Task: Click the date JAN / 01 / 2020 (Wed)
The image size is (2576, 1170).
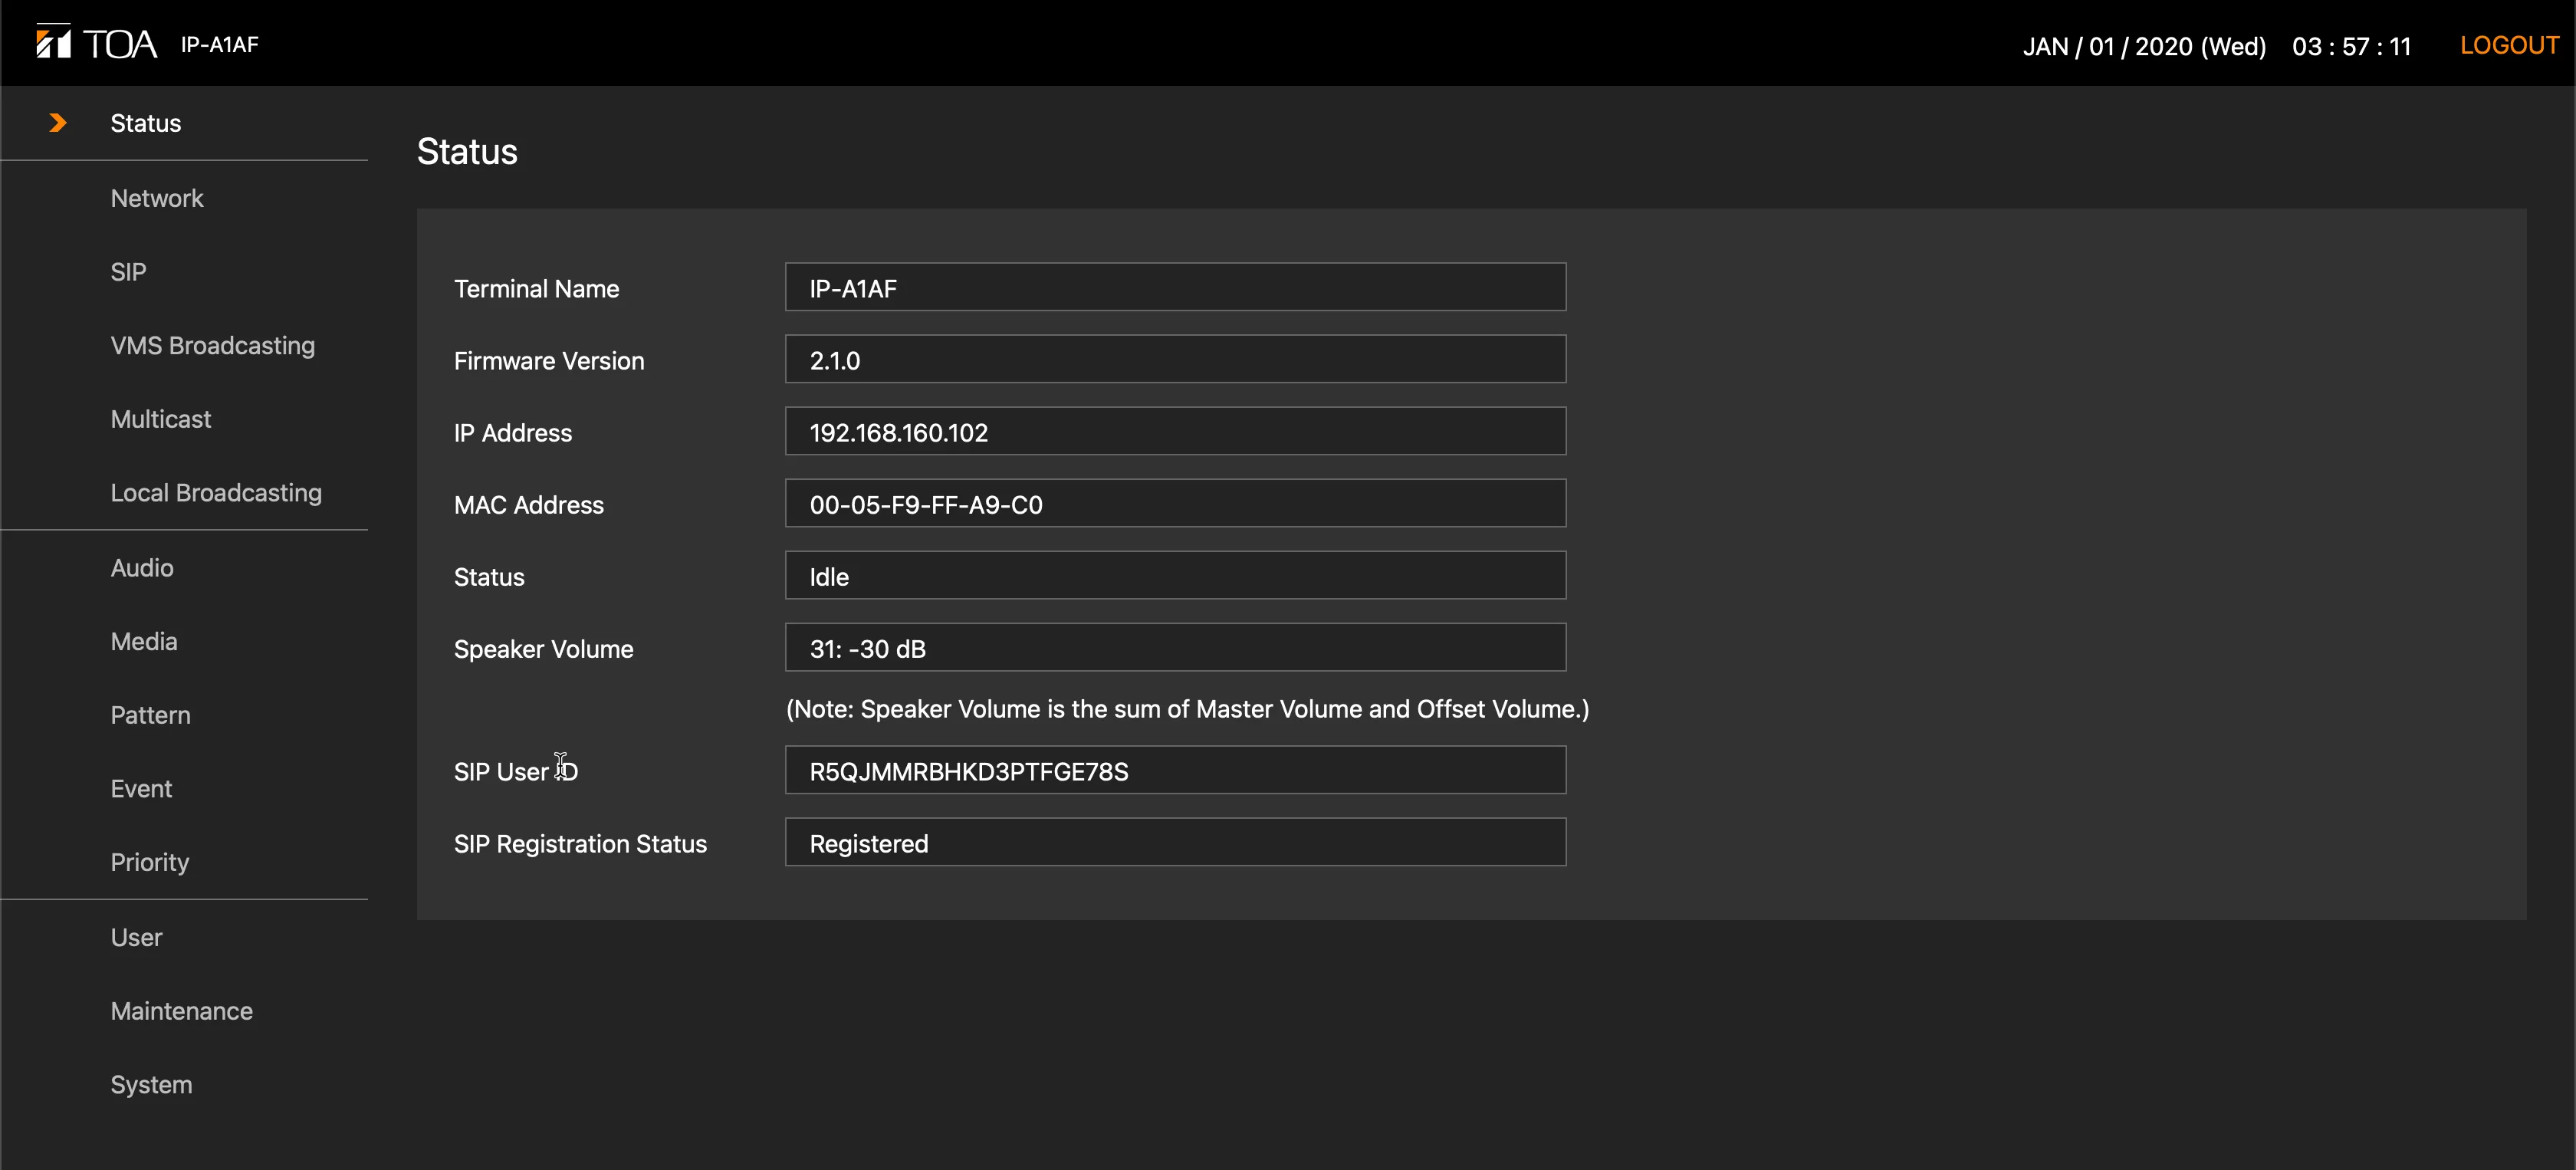Action: [2144, 46]
